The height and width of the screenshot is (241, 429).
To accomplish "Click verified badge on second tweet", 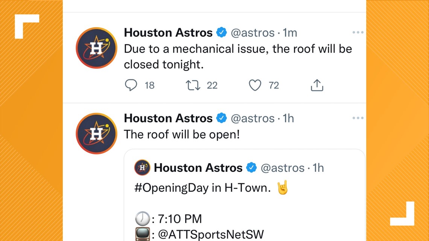I will [x=221, y=118].
